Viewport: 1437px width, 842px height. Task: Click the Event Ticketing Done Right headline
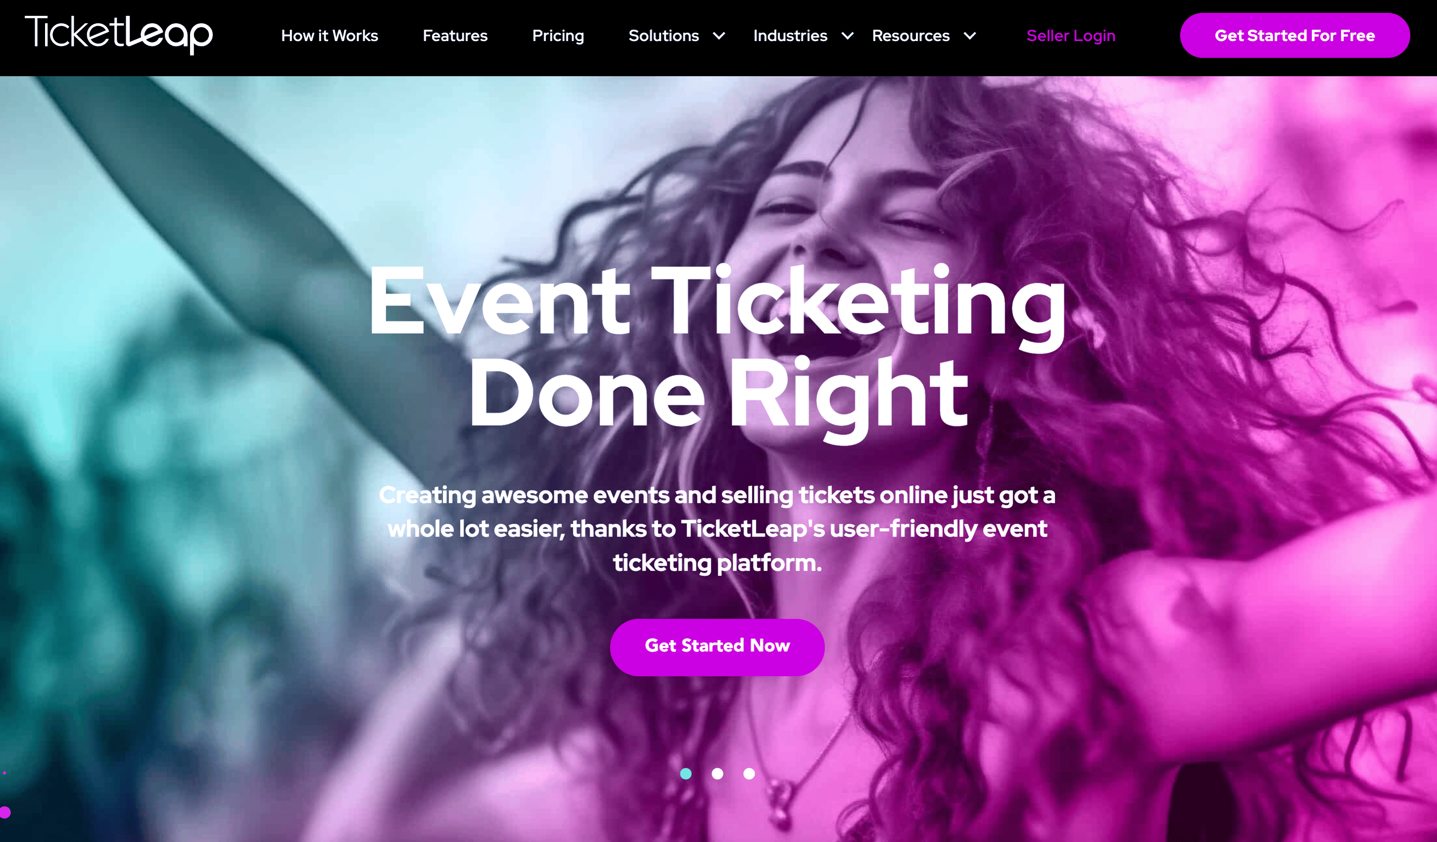tap(717, 349)
